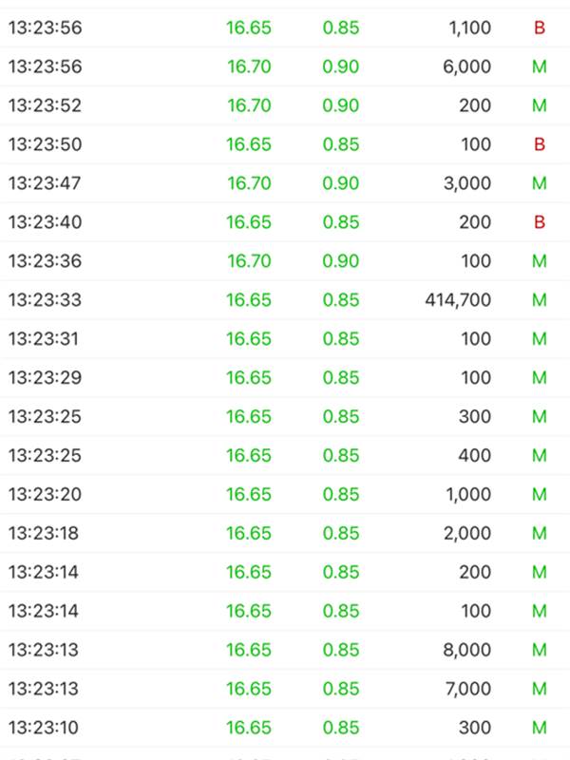Click the red B marker at 13:23:40
This screenshot has width=570, height=760.
(540, 222)
